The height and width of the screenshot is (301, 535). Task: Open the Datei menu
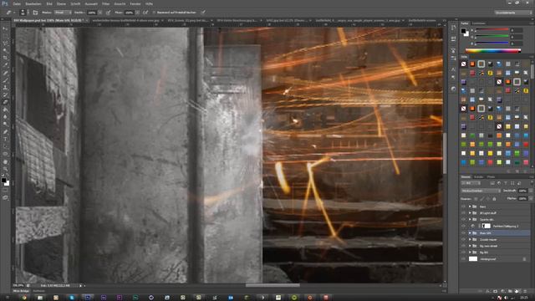(17, 3)
